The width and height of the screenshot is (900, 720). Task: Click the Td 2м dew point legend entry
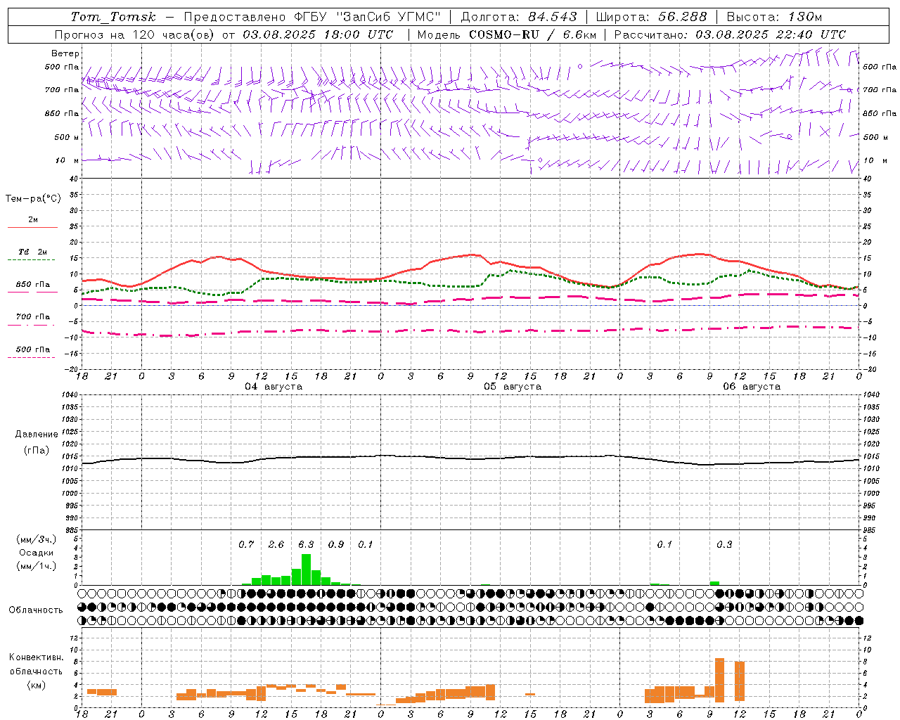(33, 252)
